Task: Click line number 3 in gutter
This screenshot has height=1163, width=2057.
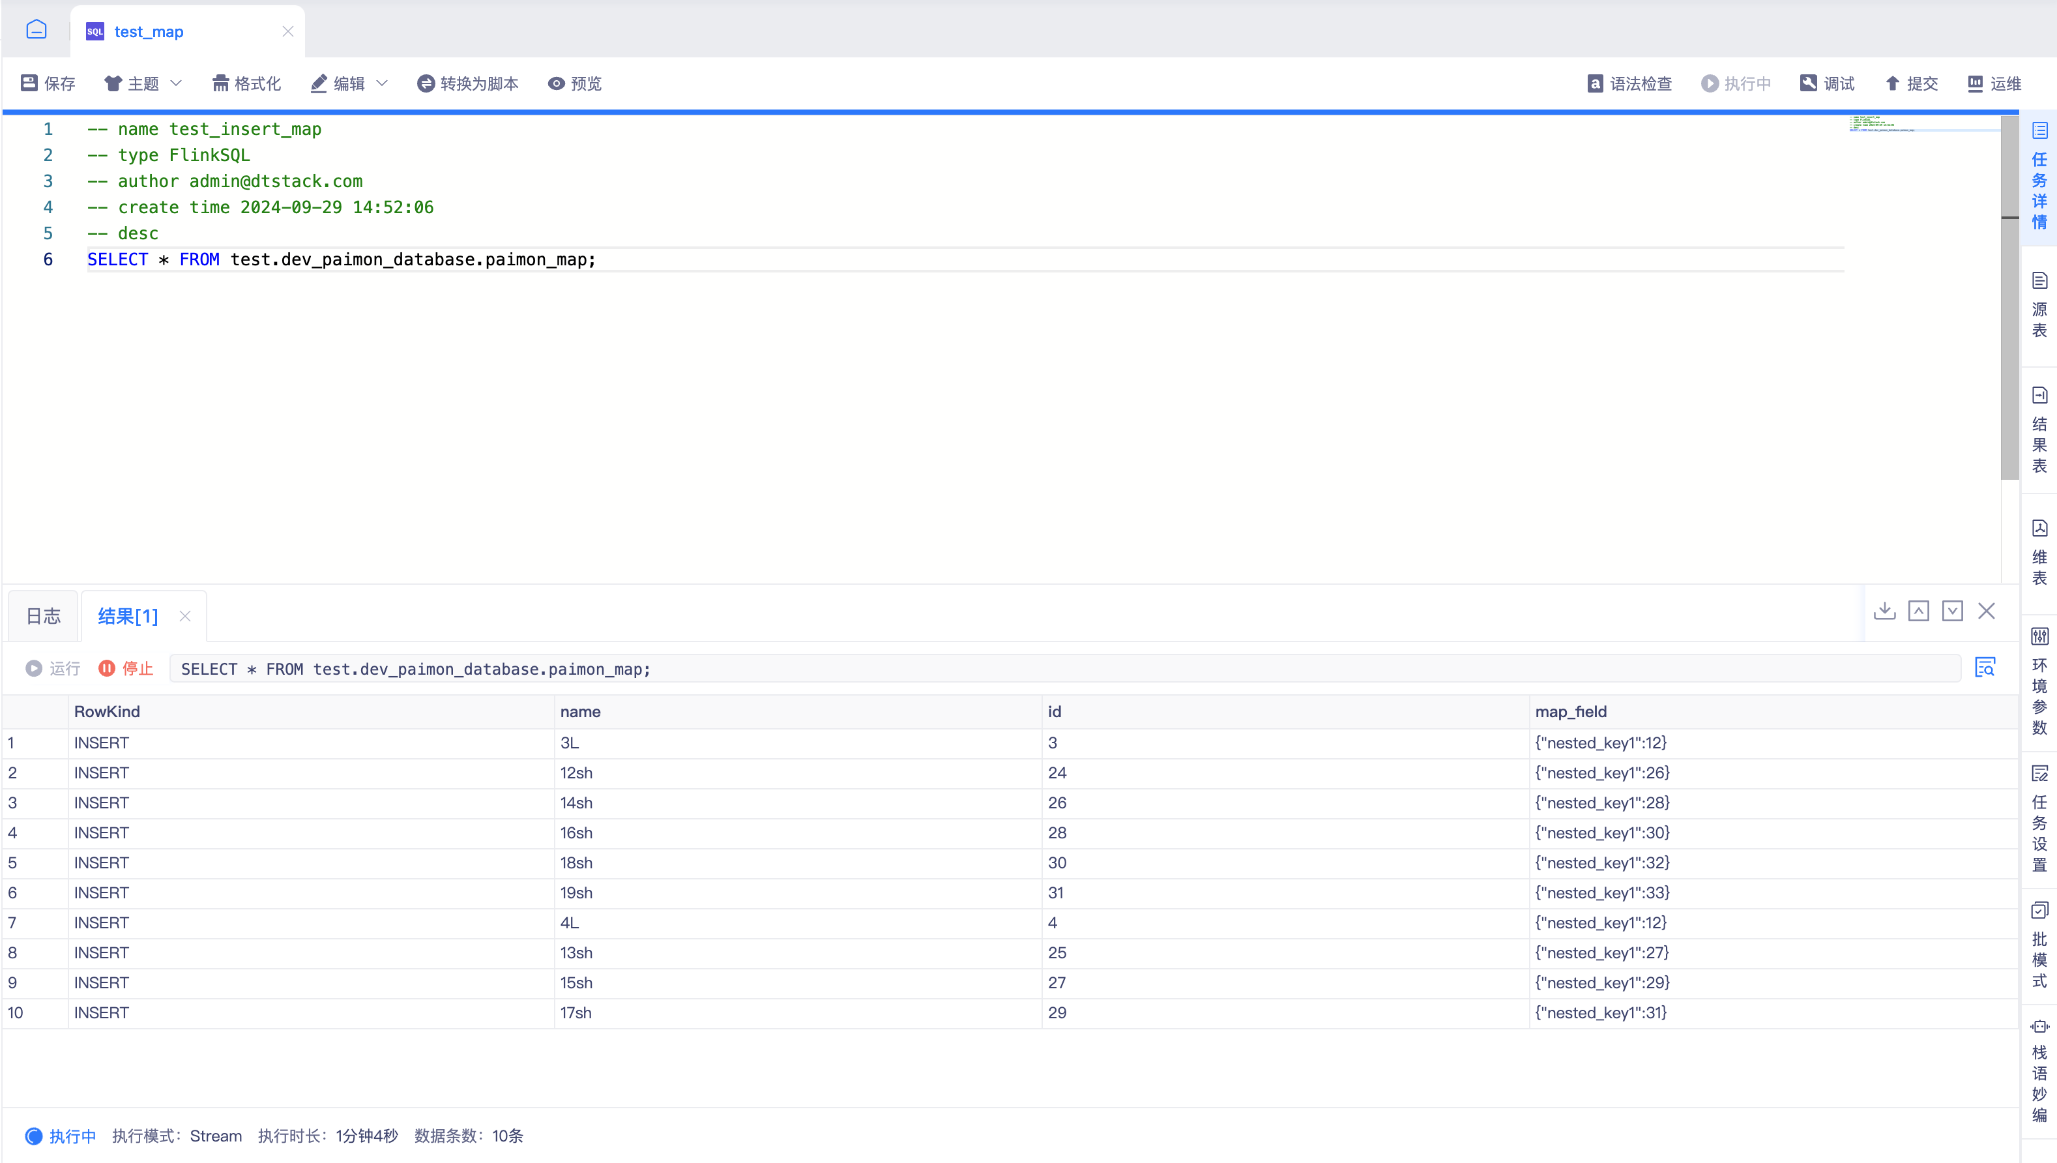Action: pos(48,181)
